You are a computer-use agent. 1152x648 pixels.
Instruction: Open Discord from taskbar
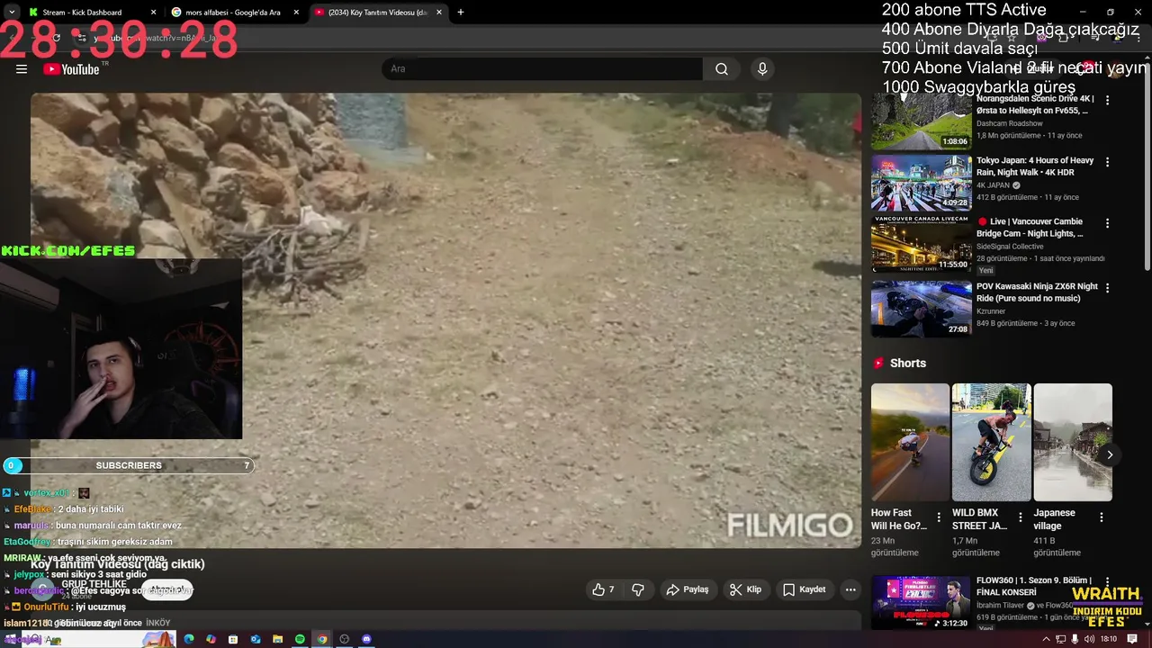pos(366,639)
